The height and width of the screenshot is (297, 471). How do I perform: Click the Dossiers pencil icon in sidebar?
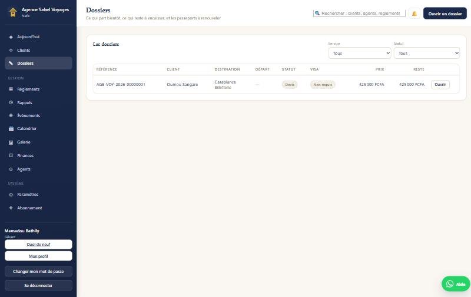pos(11,63)
